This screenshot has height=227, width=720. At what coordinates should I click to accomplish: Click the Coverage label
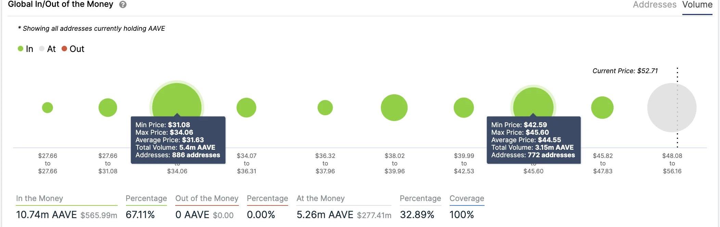(x=467, y=198)
